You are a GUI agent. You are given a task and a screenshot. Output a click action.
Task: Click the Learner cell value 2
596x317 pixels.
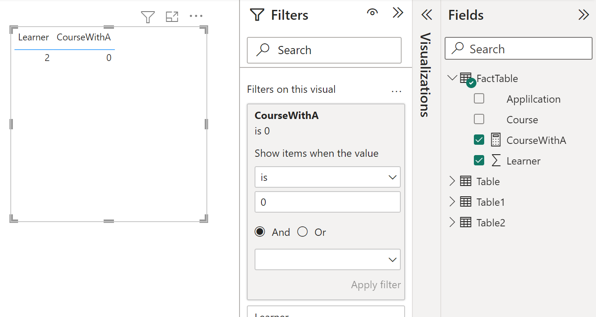[47, 58]
